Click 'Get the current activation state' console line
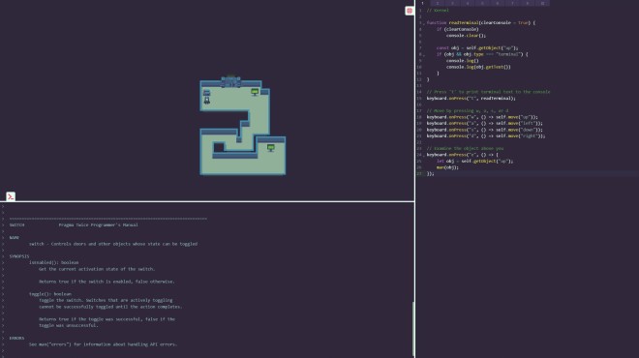Image resolution: width=639 pixels, height=358 pixels. (97, 269)
